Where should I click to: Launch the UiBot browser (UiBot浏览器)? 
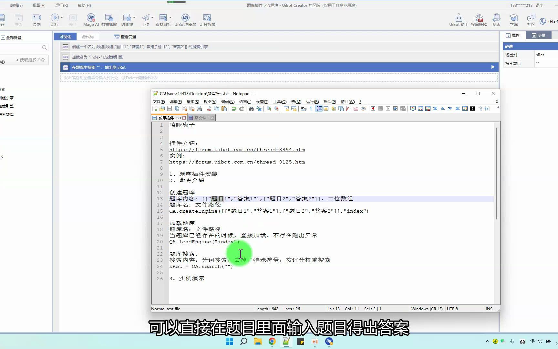(185, 20)
